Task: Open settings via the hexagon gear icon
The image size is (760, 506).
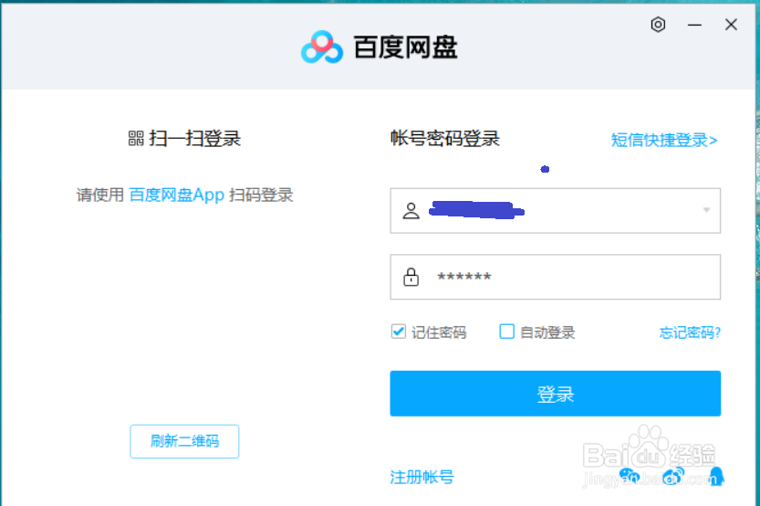Action: (x=658, y=25)
